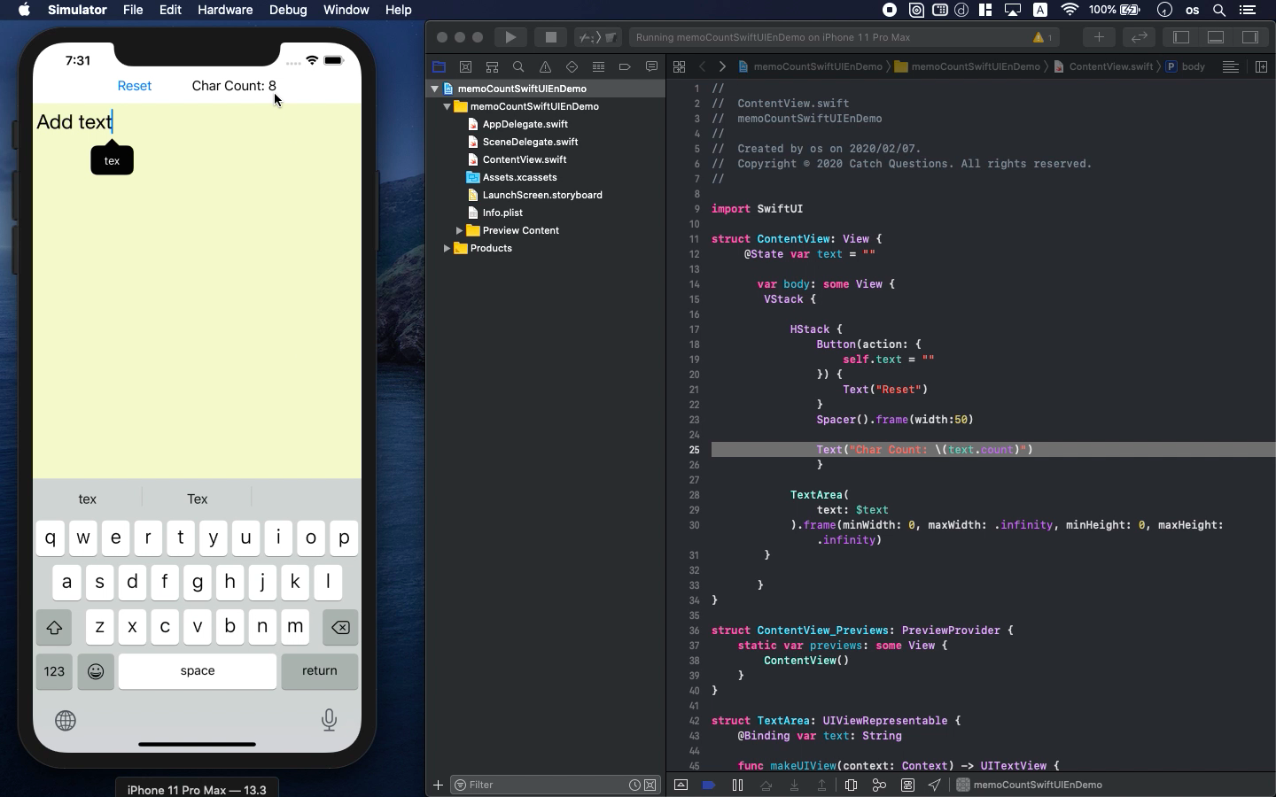Toggle breakpoints with the blue arrow icon

coord(709,785)
